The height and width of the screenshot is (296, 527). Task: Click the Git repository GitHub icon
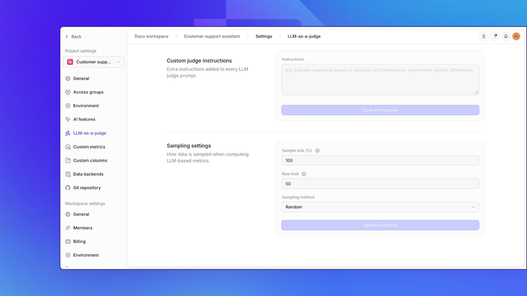pos(68,188)
